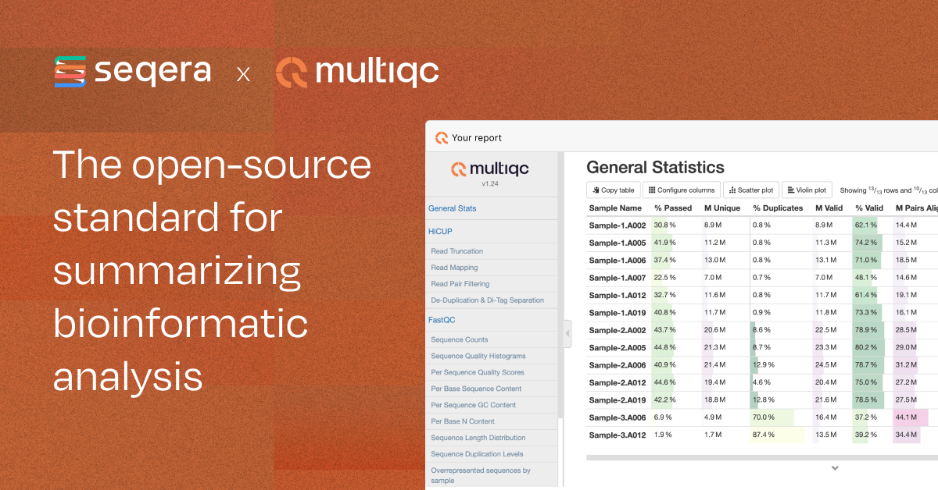This screenshot has width=938, height=490.
Task: Sort by % Duplicates column header
Action: tap(778, 208)
